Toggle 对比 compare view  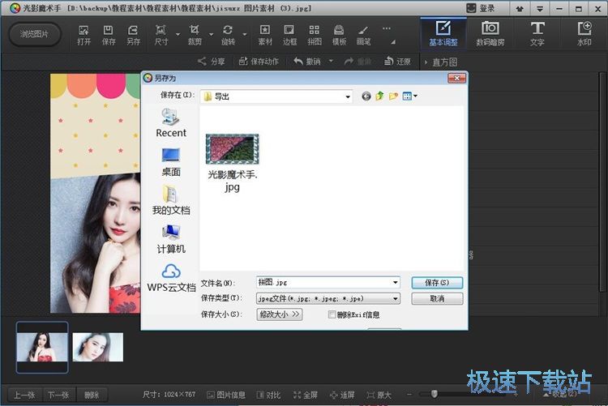pos(268,395)
